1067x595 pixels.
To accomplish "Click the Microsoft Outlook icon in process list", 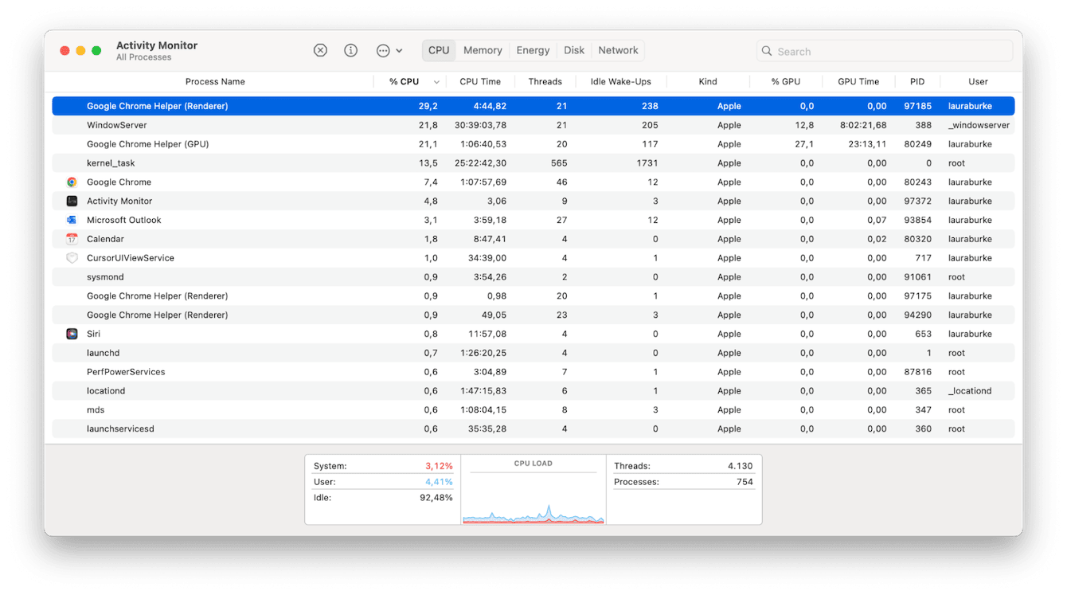I will pyautogui.click(x=72, y=220).
